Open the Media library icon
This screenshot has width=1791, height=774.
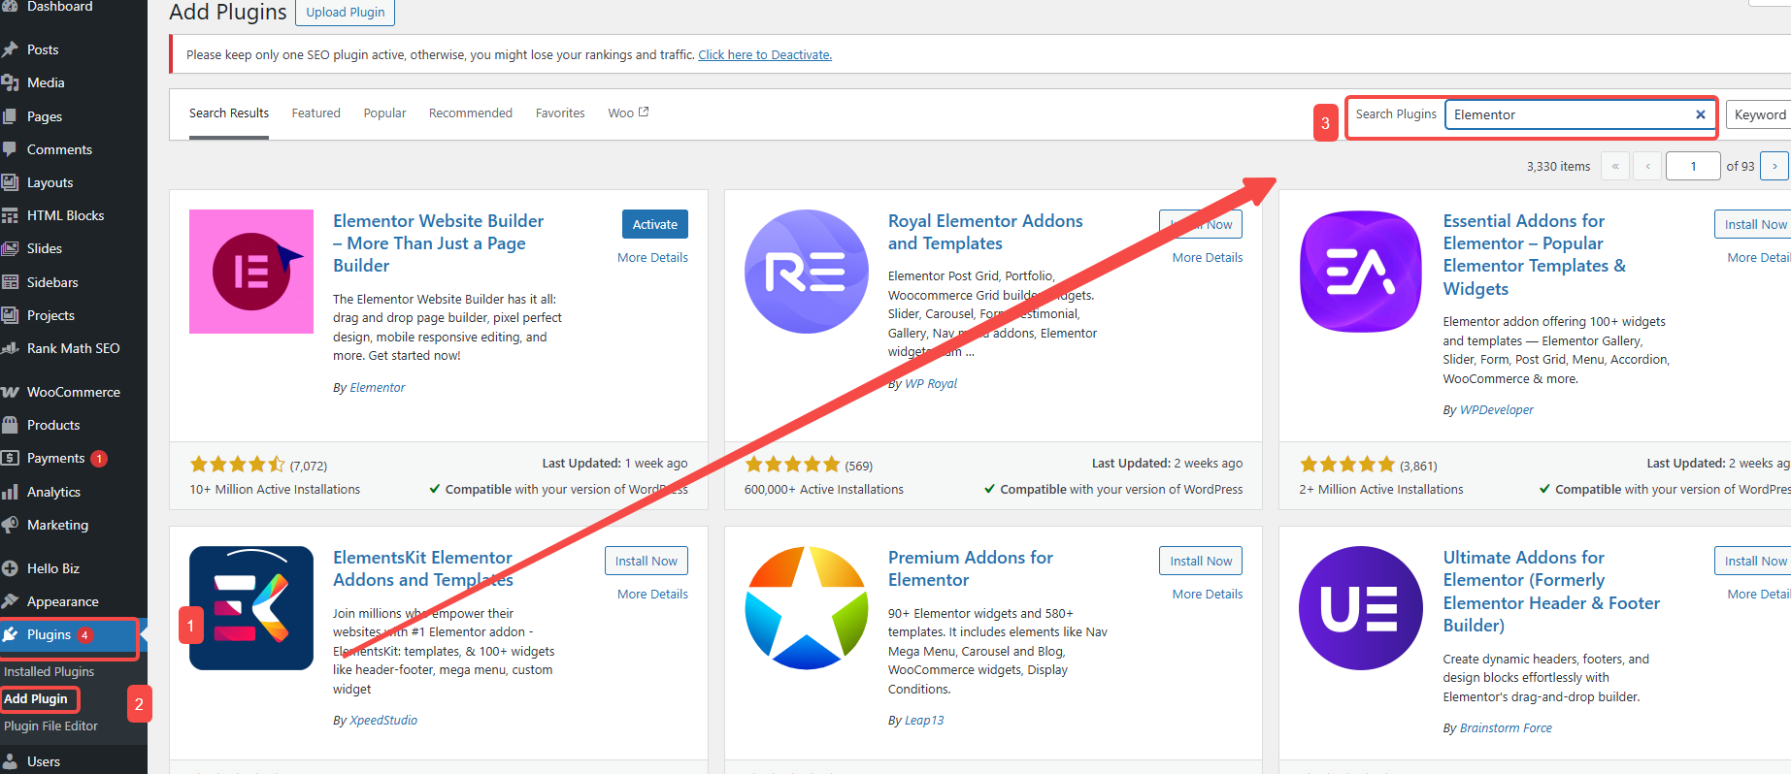coord(10,82)
